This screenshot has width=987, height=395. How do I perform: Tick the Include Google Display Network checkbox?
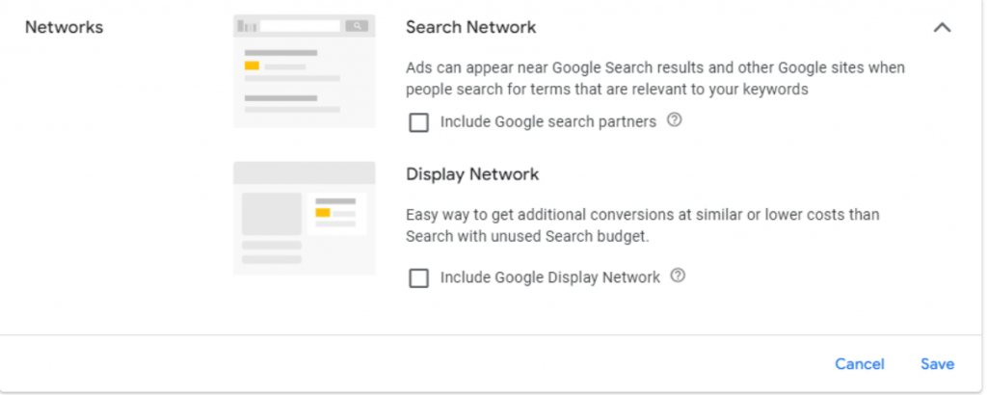tap(418, 278)
